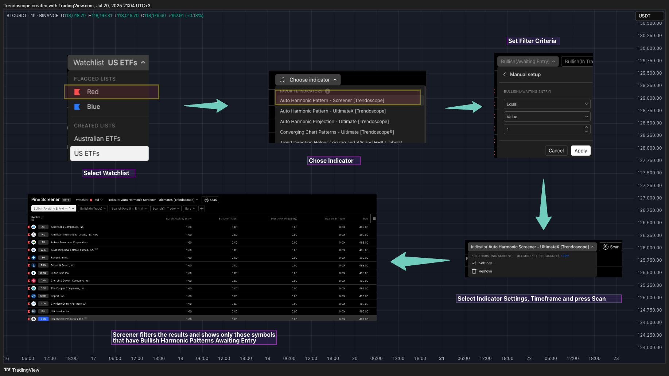Click the stepper arrows on the value field
The height and width of the screenshot is (376, 669).
[x=586, y=129]
